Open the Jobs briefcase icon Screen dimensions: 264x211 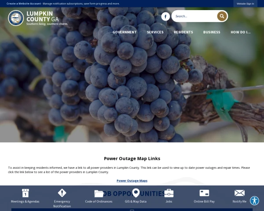coord(169,193)
